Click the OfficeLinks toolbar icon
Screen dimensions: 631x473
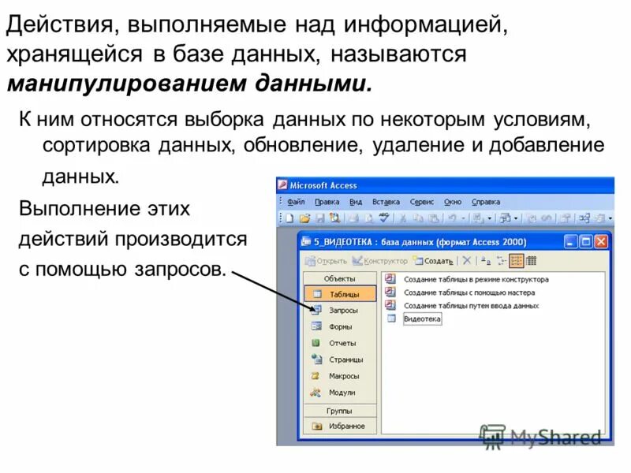tap(478, 218)
